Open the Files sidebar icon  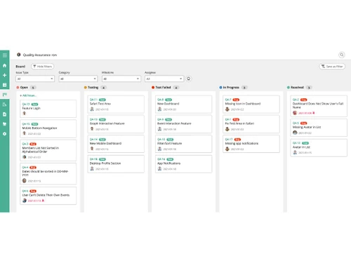(x=5, y=124)
